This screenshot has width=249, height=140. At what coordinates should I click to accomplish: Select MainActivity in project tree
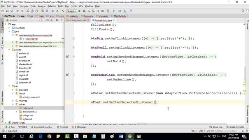tap(32, 39)
